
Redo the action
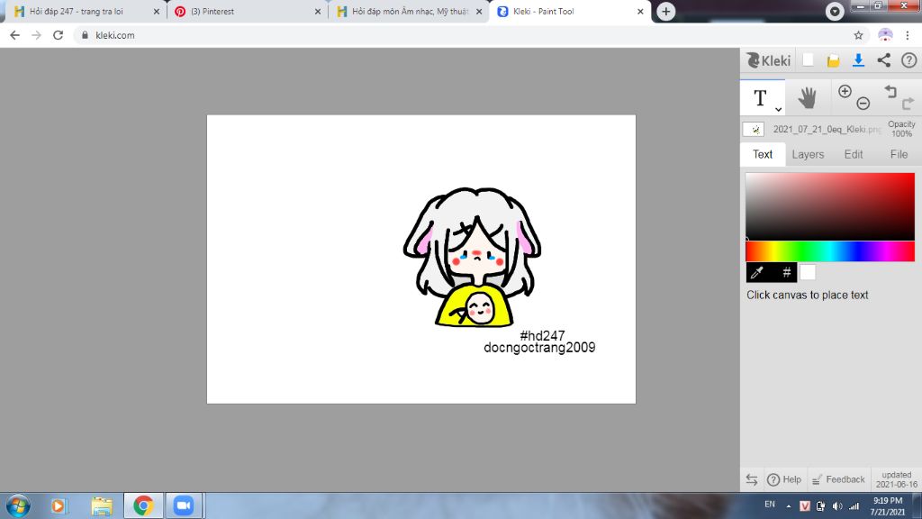coord(908,104)
